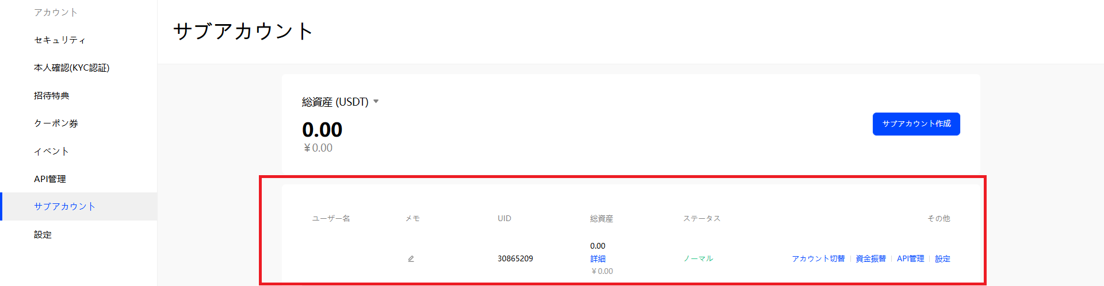Open 資金振替 for sub-account 30865209
1104x286 pixels.
(870, 259)
